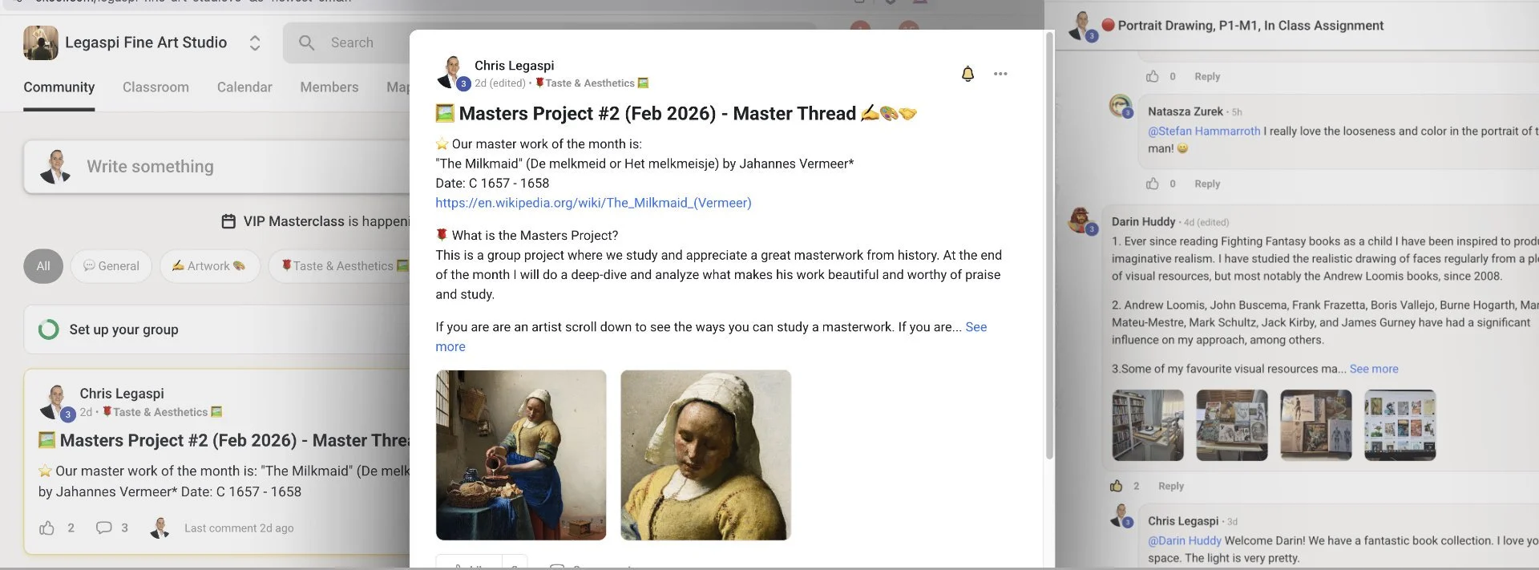This screenshot has width=1539, height=570.
Task: Click the group setup progress ring
Action: pyautogui.click(x=49, y=329)
